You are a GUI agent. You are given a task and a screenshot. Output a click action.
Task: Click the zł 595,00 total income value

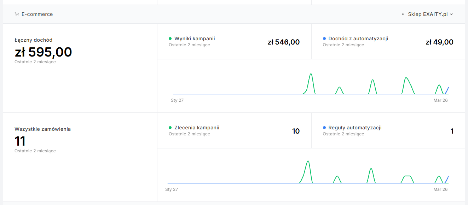[43, 52]
